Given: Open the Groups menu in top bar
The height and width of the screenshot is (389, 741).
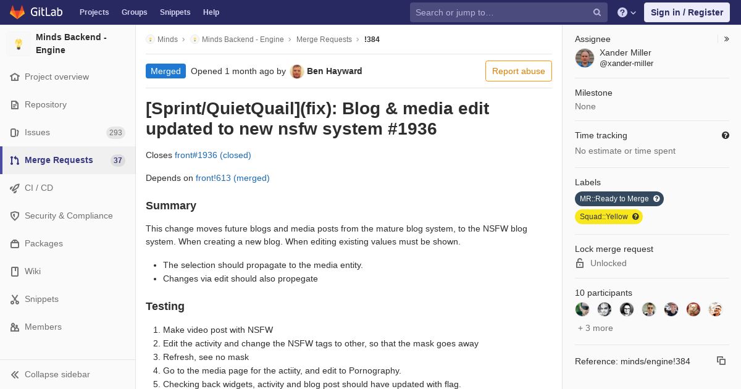Looking at the screenshot, I should click(134, 12).
